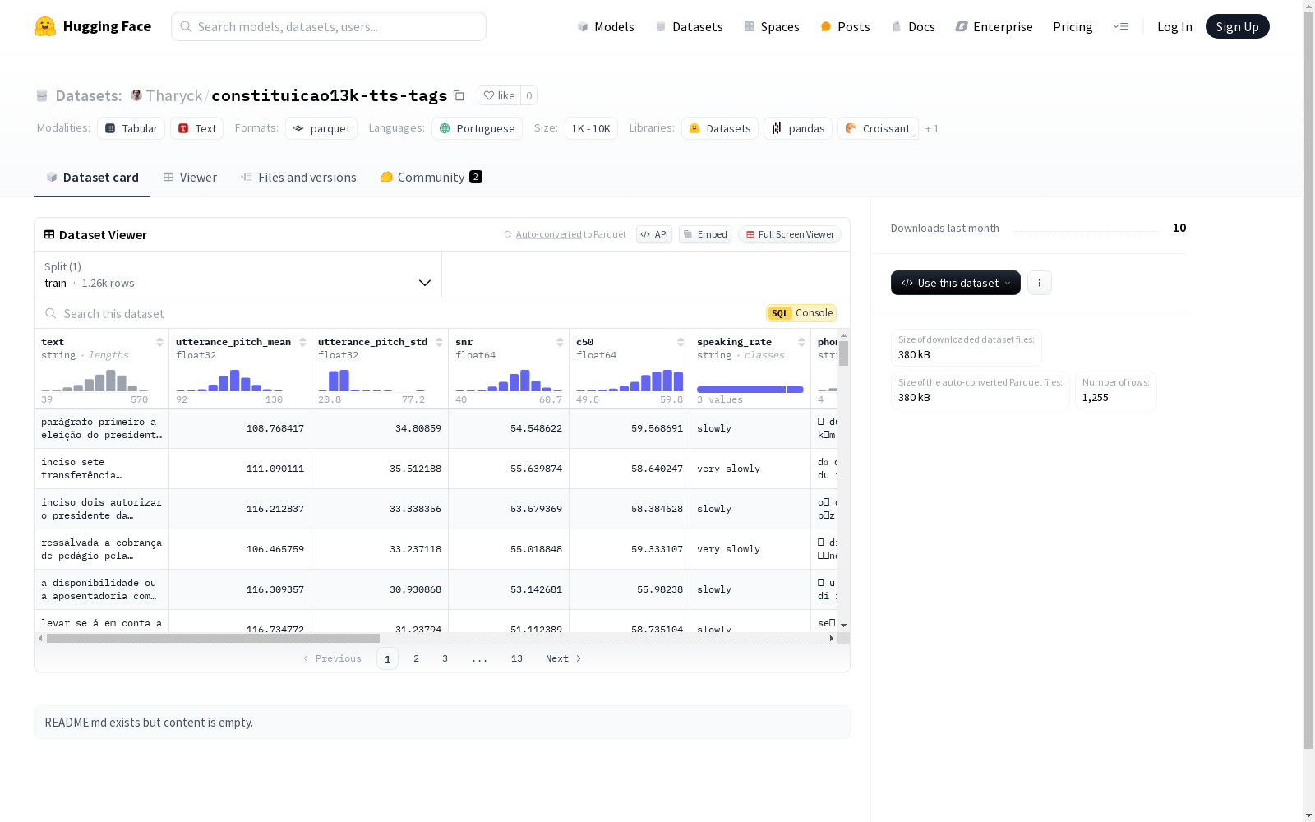Click the Auto-converted link
The image size is (1315, 822).
pyautogui.click(x=548, y=234)
